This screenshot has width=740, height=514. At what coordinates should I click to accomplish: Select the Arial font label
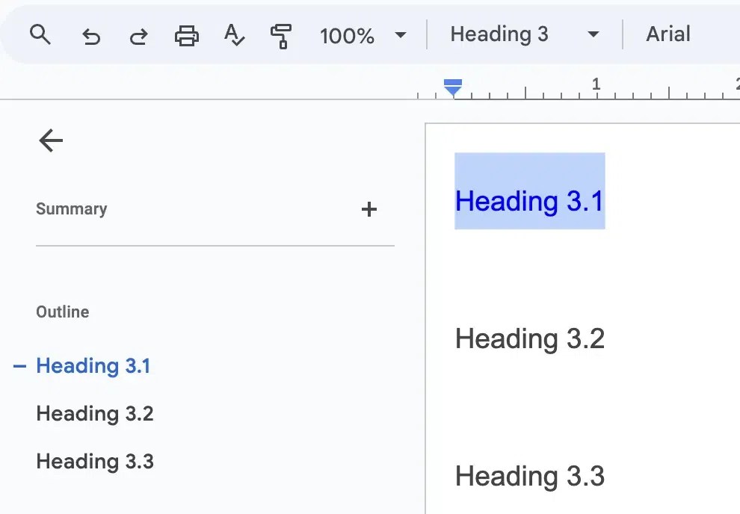667,34
